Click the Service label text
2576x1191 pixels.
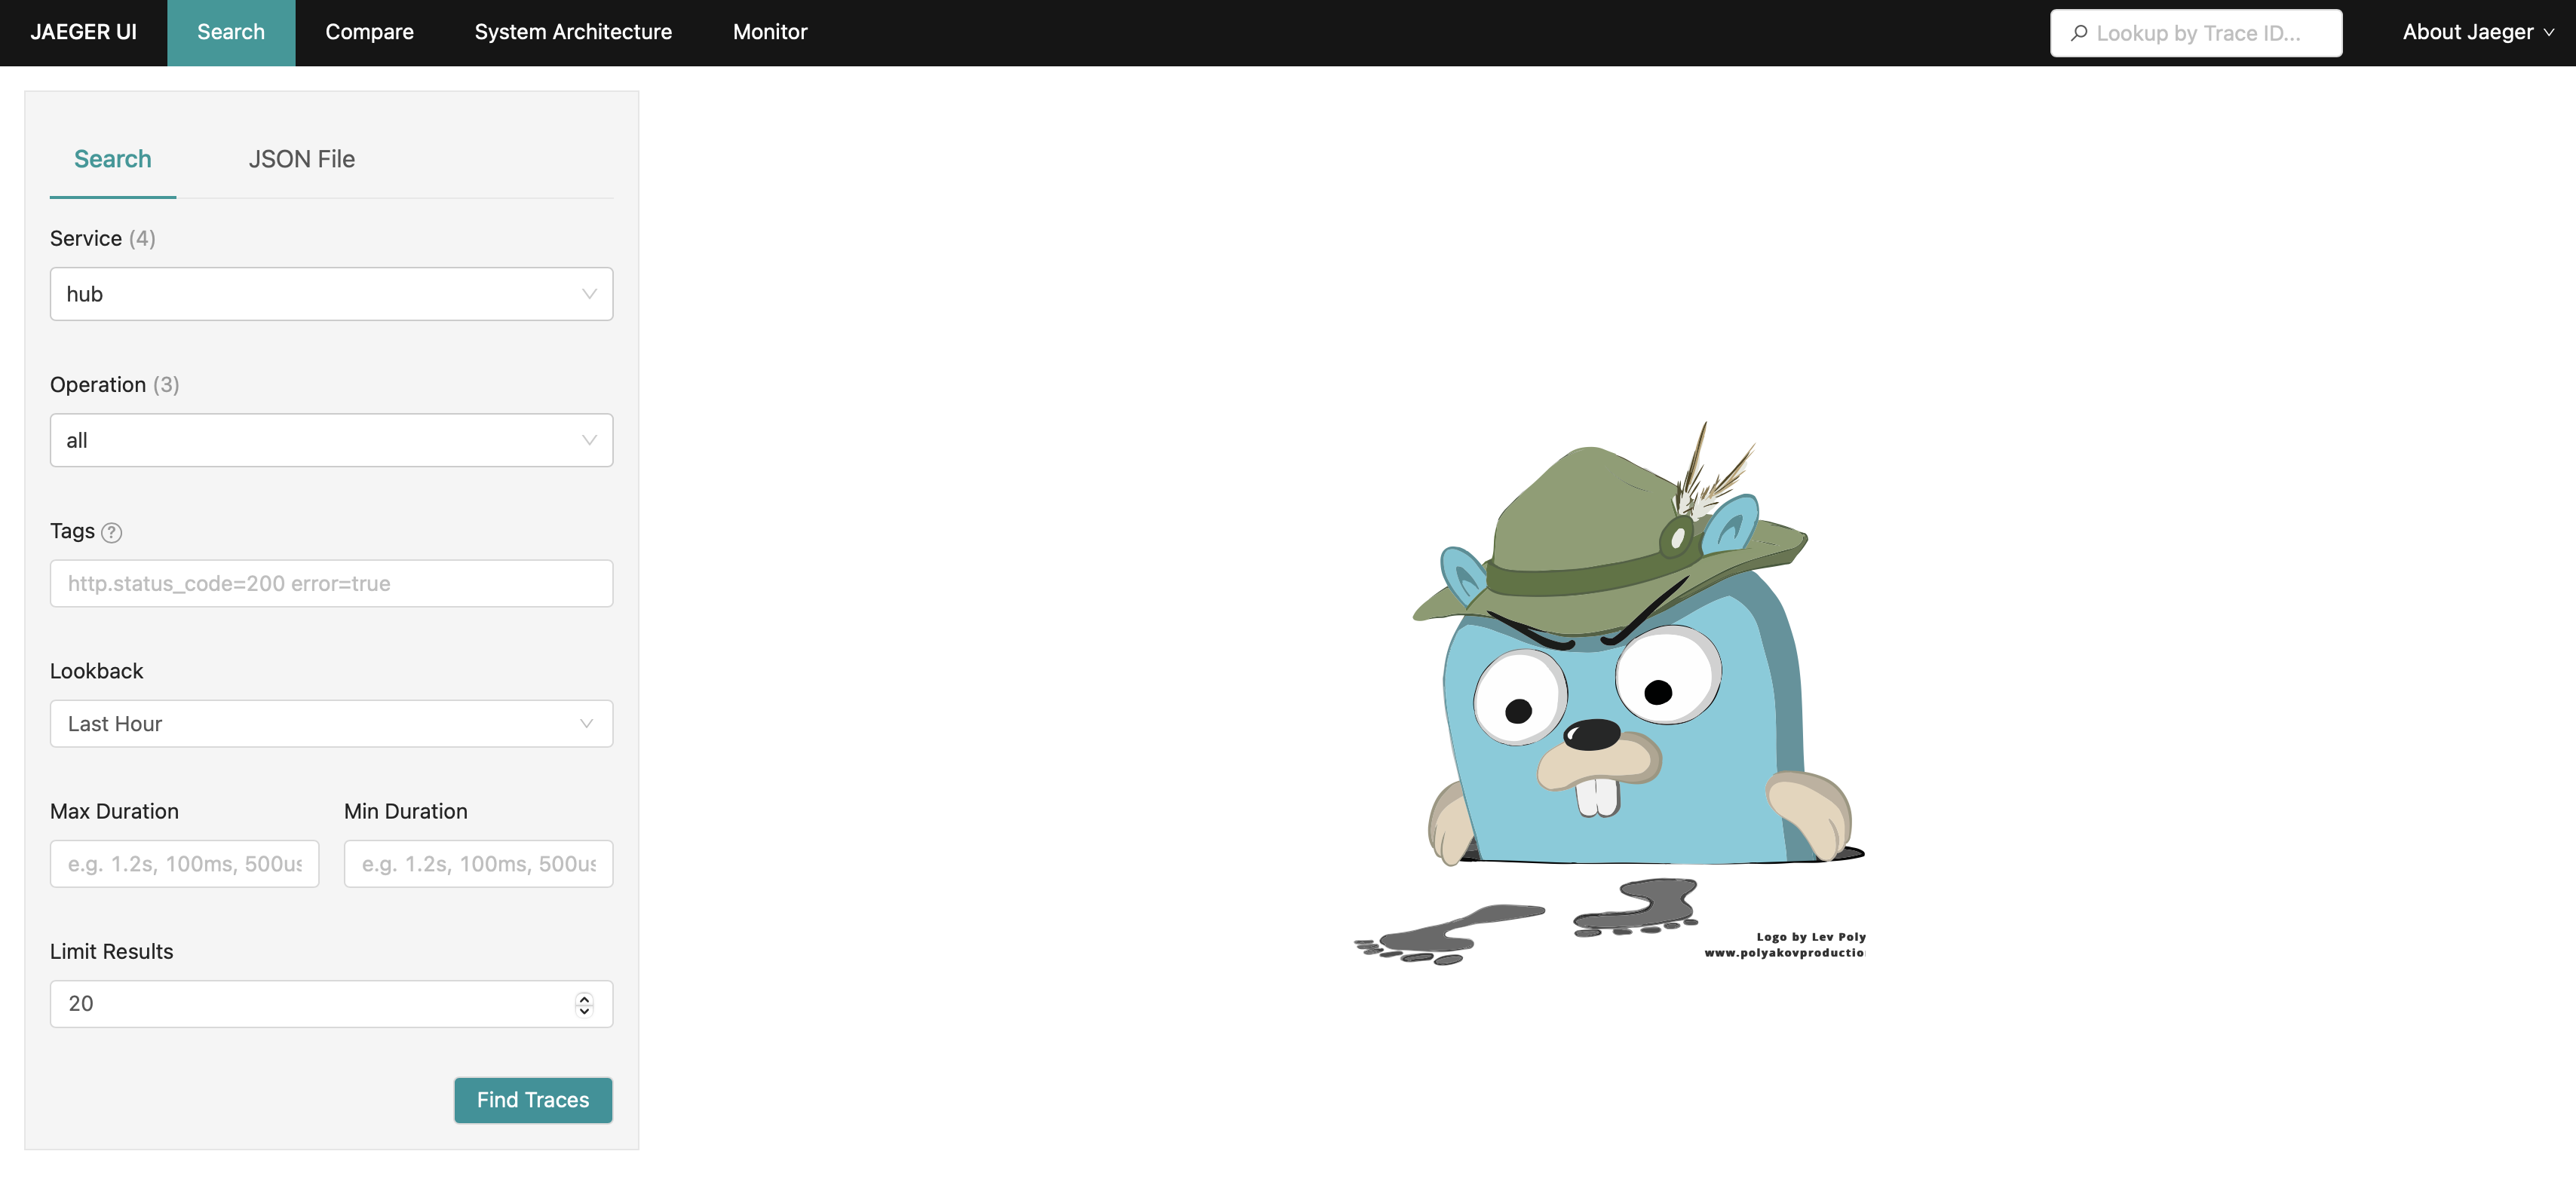(86, 238)
